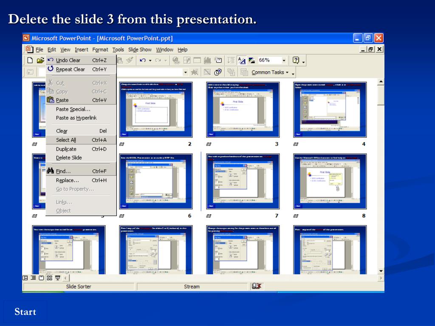Open the Format menu
The height and width of the screenshot is (326, 435).
pyautogui.click(x=100, y=49)
